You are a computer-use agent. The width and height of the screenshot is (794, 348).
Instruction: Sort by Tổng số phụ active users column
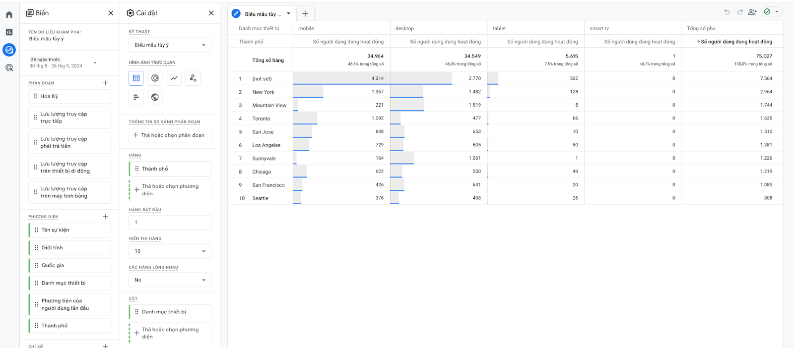coord(735,42)
